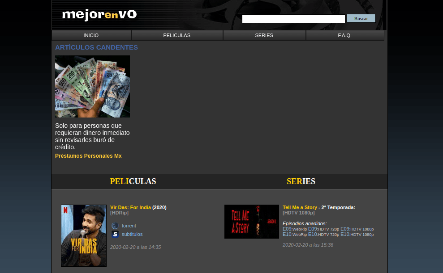Screen dimensions: 443x273
Task: Click the SERIES section heading
Action: point(301,181)
